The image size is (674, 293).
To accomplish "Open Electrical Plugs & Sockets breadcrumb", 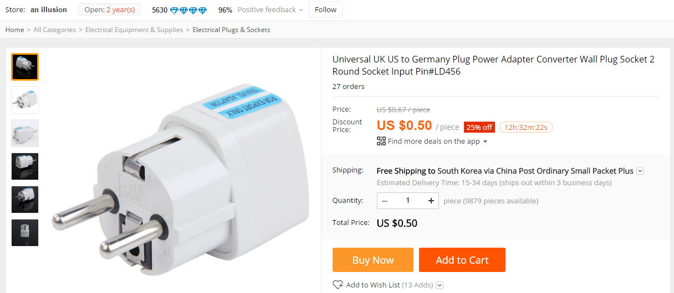I will coord(231,30).
